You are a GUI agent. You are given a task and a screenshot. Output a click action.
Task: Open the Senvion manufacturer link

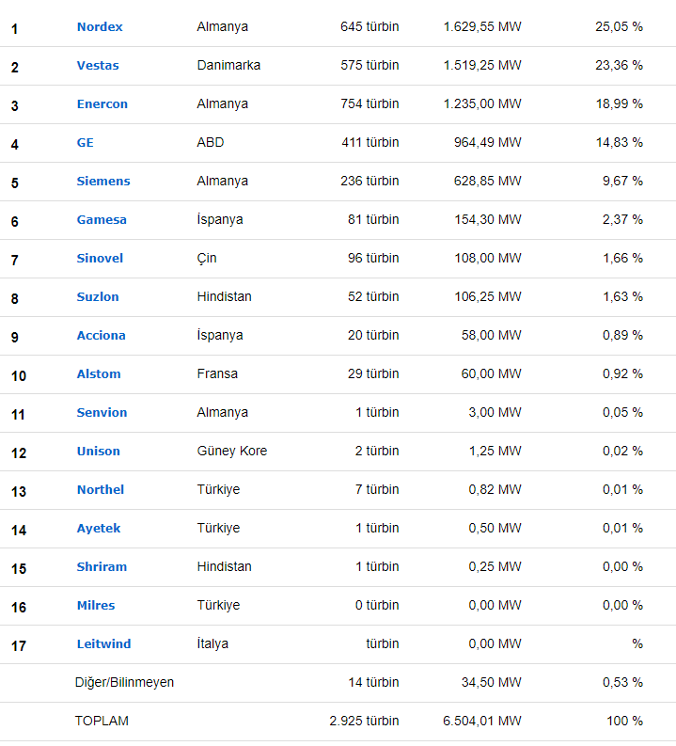point(102,413)
